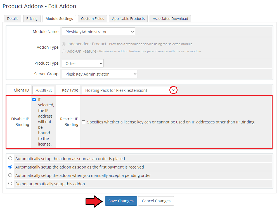Click the Client ID input field
Image resolution: width=279 pixels, height=213 pixels.
tap(43, 90)
